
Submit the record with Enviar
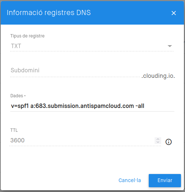coord(165,181)
